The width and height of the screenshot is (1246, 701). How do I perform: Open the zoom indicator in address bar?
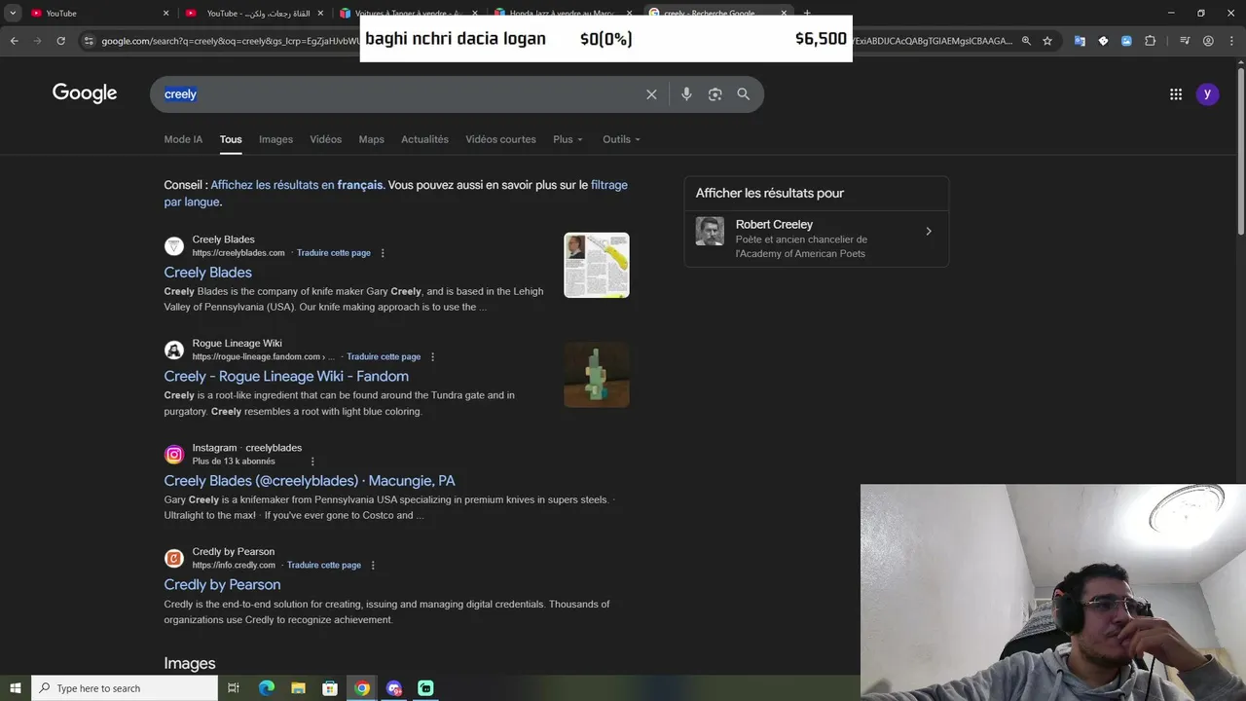[x=1026, y=41]
